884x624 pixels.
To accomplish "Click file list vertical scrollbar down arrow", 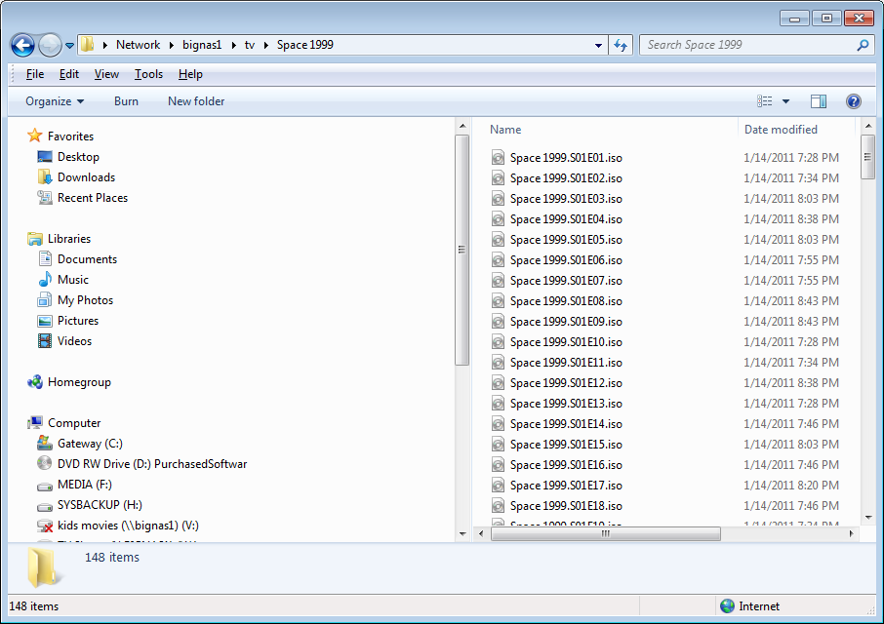I will tap(868, 517).
